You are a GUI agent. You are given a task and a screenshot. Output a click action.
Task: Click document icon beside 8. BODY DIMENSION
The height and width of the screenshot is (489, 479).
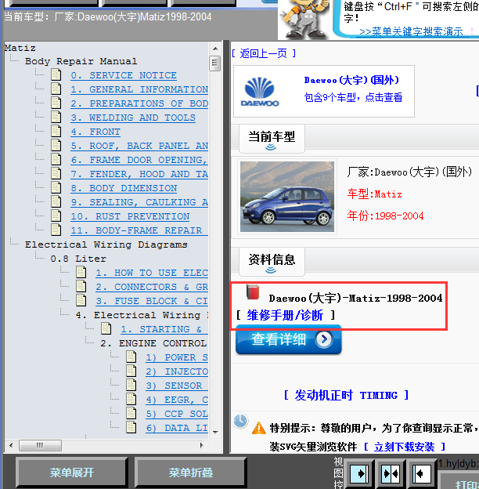56,187
